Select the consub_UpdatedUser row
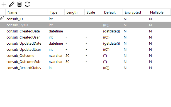171x107 pixels. [x=85, y=49]
